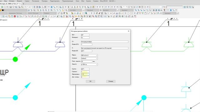Image resolution: width=200 pixels, height=112 pixels.
Task: Confirm the cable data dialog with OK
Action: point(90,81)
